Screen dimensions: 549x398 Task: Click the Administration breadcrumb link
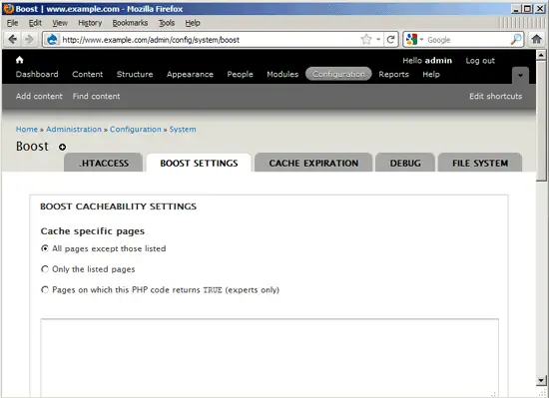(x=74, y=129)
